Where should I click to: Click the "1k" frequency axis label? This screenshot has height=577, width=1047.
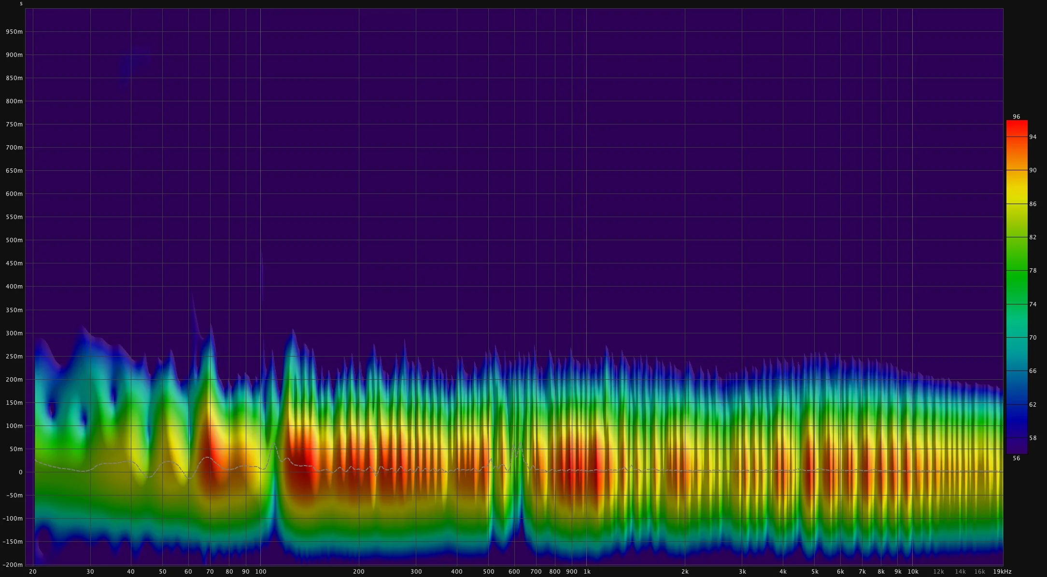pyautogui.click(x=587, y=572)
